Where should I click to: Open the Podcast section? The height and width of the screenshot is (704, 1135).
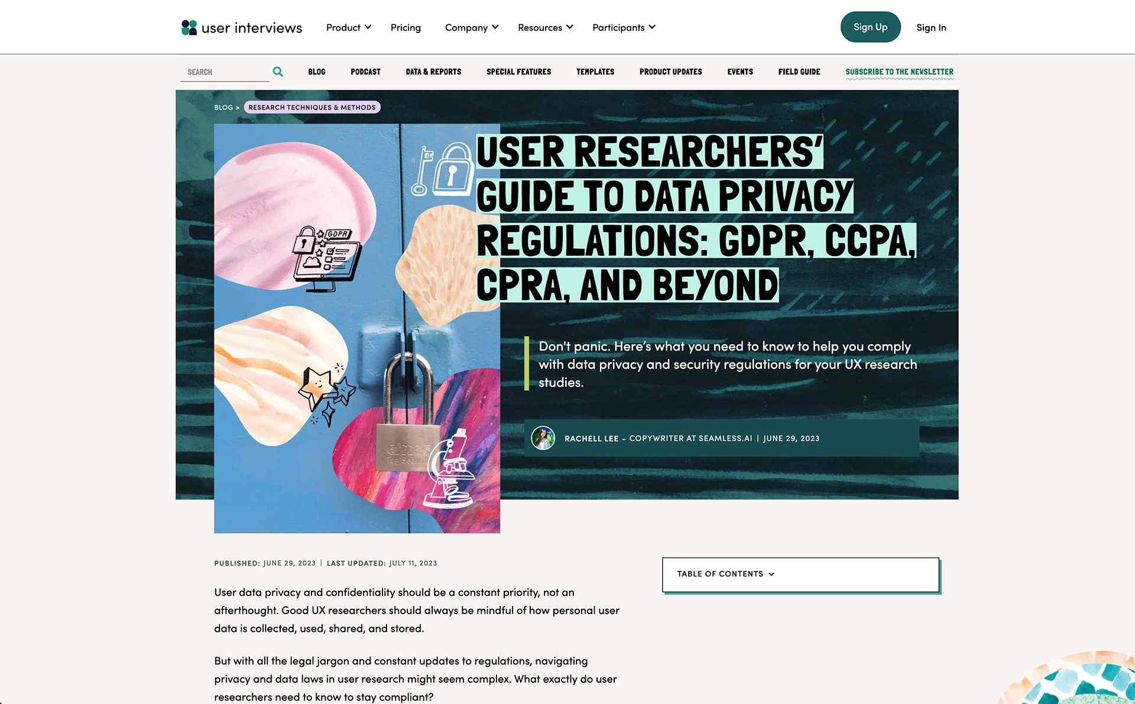coord(365,72)
